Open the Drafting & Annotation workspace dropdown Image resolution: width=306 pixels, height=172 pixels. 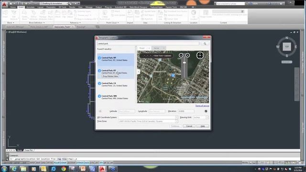54,3
